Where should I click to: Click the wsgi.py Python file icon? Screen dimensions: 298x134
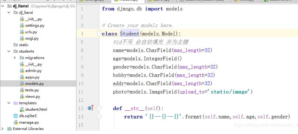[x=22, y=38]
